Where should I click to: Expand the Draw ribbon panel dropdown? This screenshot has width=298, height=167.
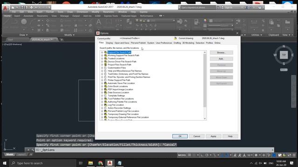click(x=24, y=35)
